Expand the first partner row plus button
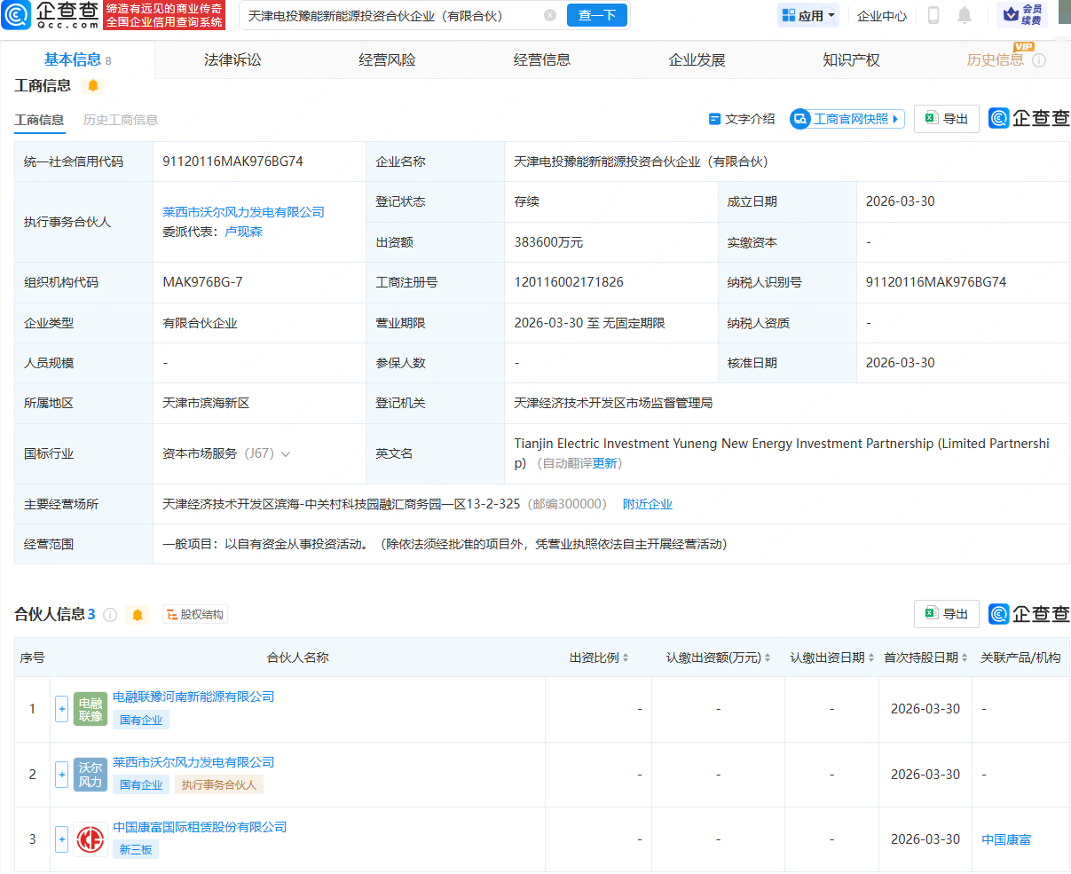The height and width of the screenshot is (874, 1071). click(61, 709)
